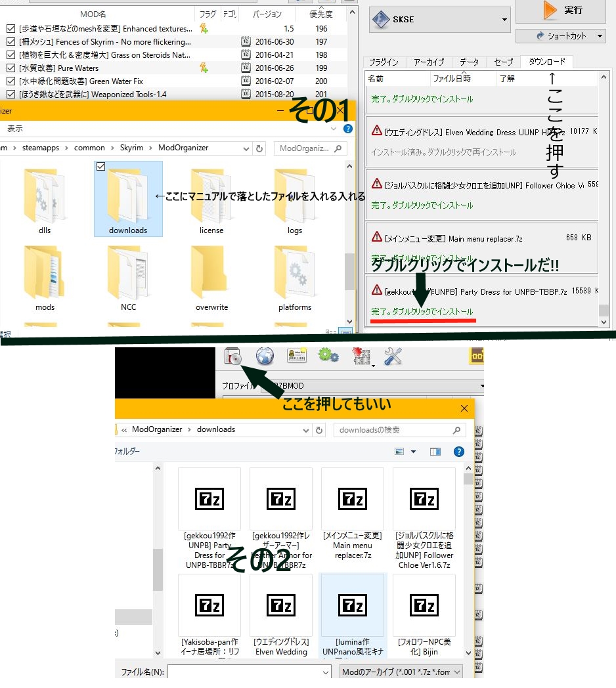Click the flag icon on Pure Waters row
This screenshot has height=688, width=616.
[204, 68]
